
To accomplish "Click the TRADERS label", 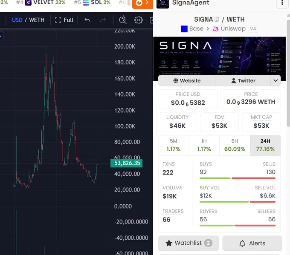I will (173, 211).
